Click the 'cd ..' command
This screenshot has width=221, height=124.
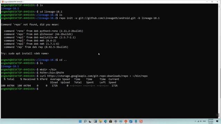(x=63, y=60)
